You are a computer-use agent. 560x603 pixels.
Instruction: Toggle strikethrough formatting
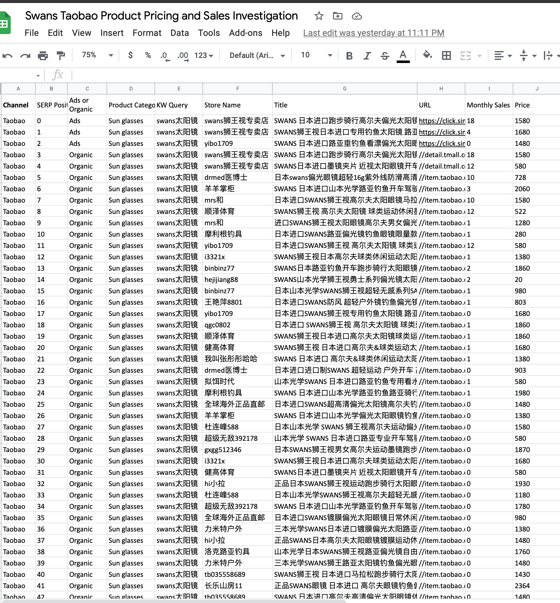pos(385,56)
